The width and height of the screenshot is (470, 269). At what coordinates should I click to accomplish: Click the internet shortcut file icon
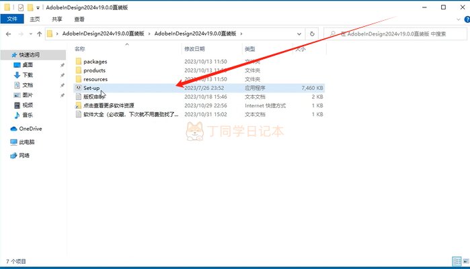coord(79,105)
